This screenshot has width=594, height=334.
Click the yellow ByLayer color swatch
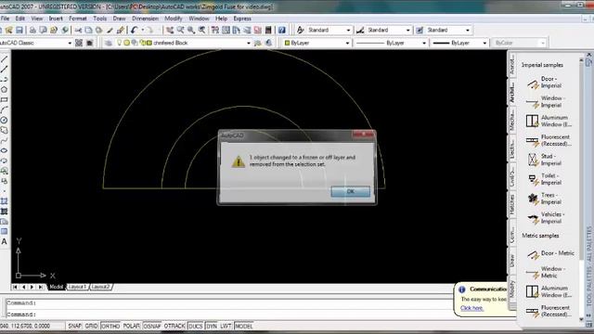pyautogui.click(x=287, y=43)
